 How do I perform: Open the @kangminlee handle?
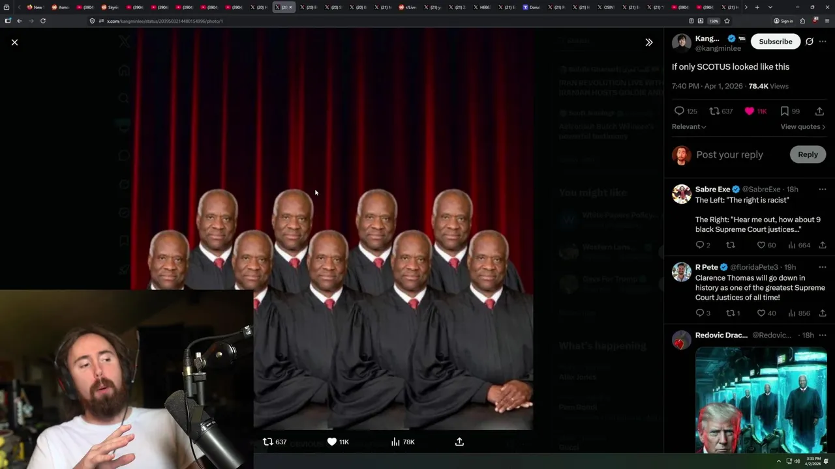point(718,48)
